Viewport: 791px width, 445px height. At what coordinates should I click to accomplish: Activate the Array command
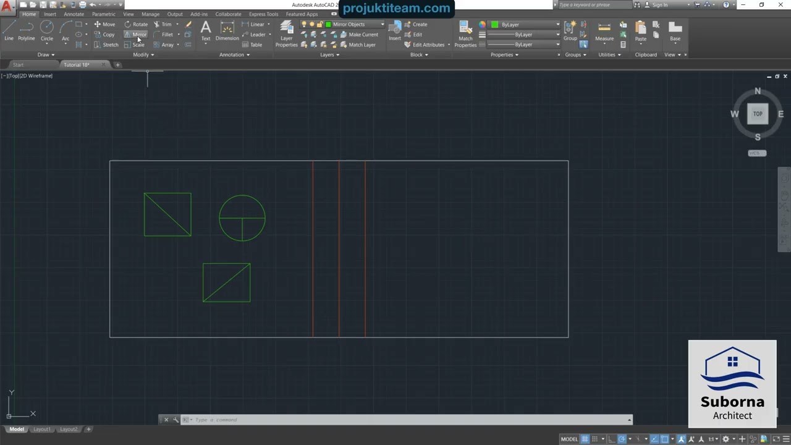[163, 44]
